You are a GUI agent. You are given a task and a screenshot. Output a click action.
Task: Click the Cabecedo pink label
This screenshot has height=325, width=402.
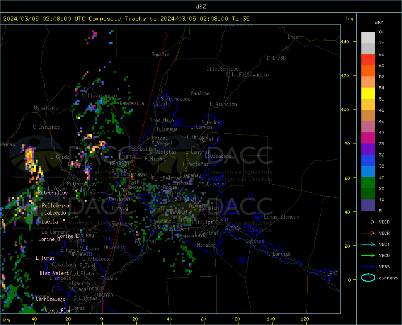[55, 213]
